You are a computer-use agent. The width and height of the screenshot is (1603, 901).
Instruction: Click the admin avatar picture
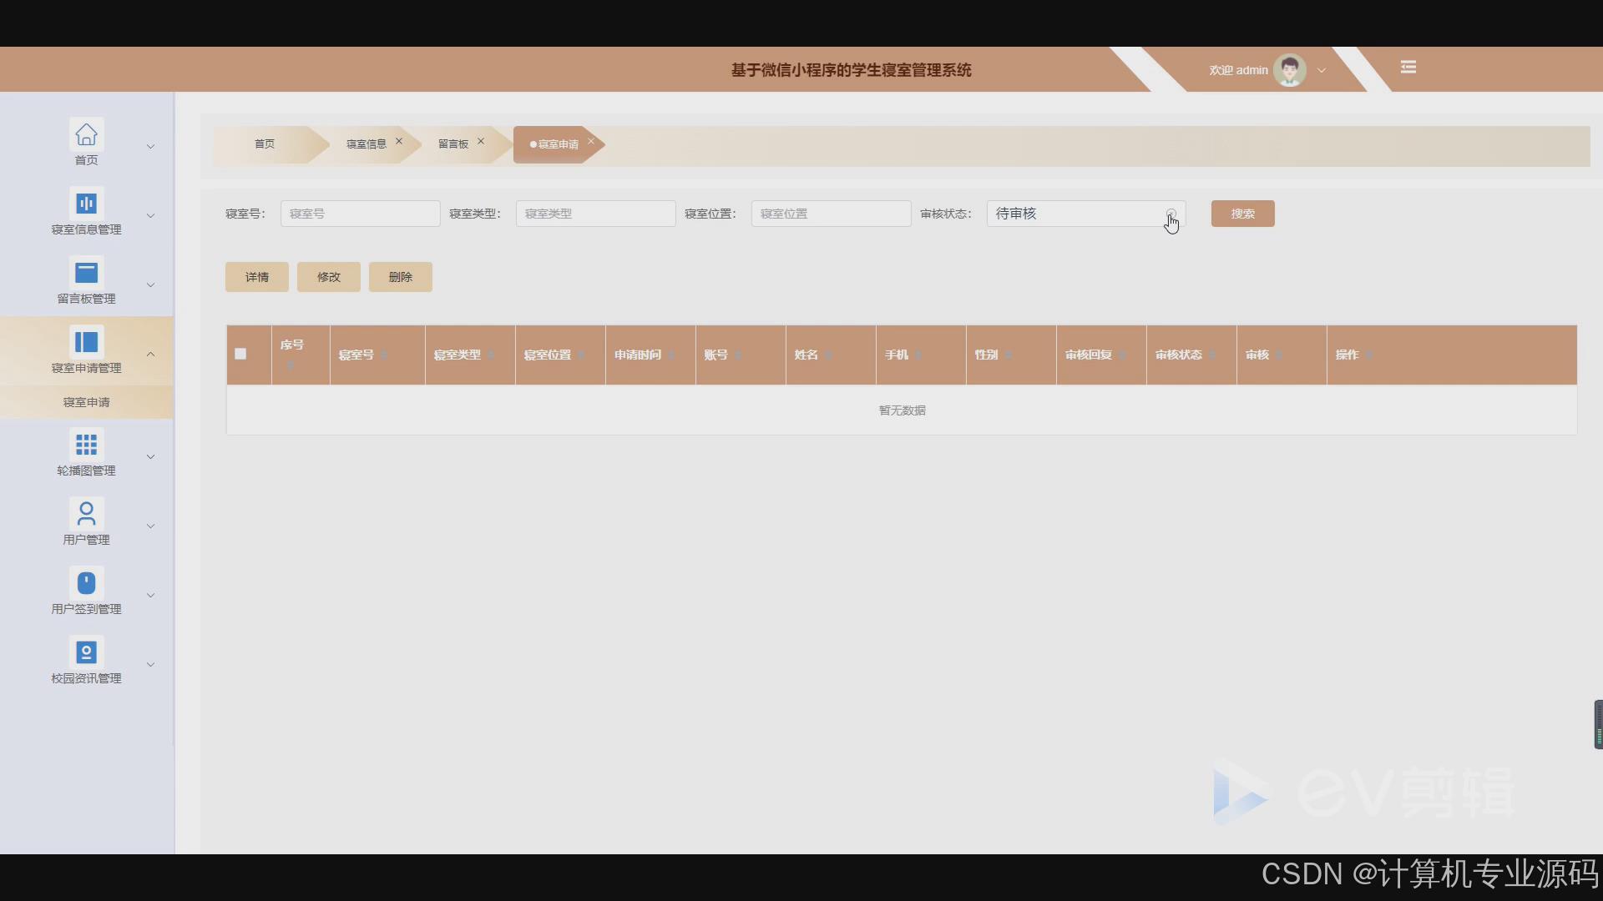(x=1289, y=70)
